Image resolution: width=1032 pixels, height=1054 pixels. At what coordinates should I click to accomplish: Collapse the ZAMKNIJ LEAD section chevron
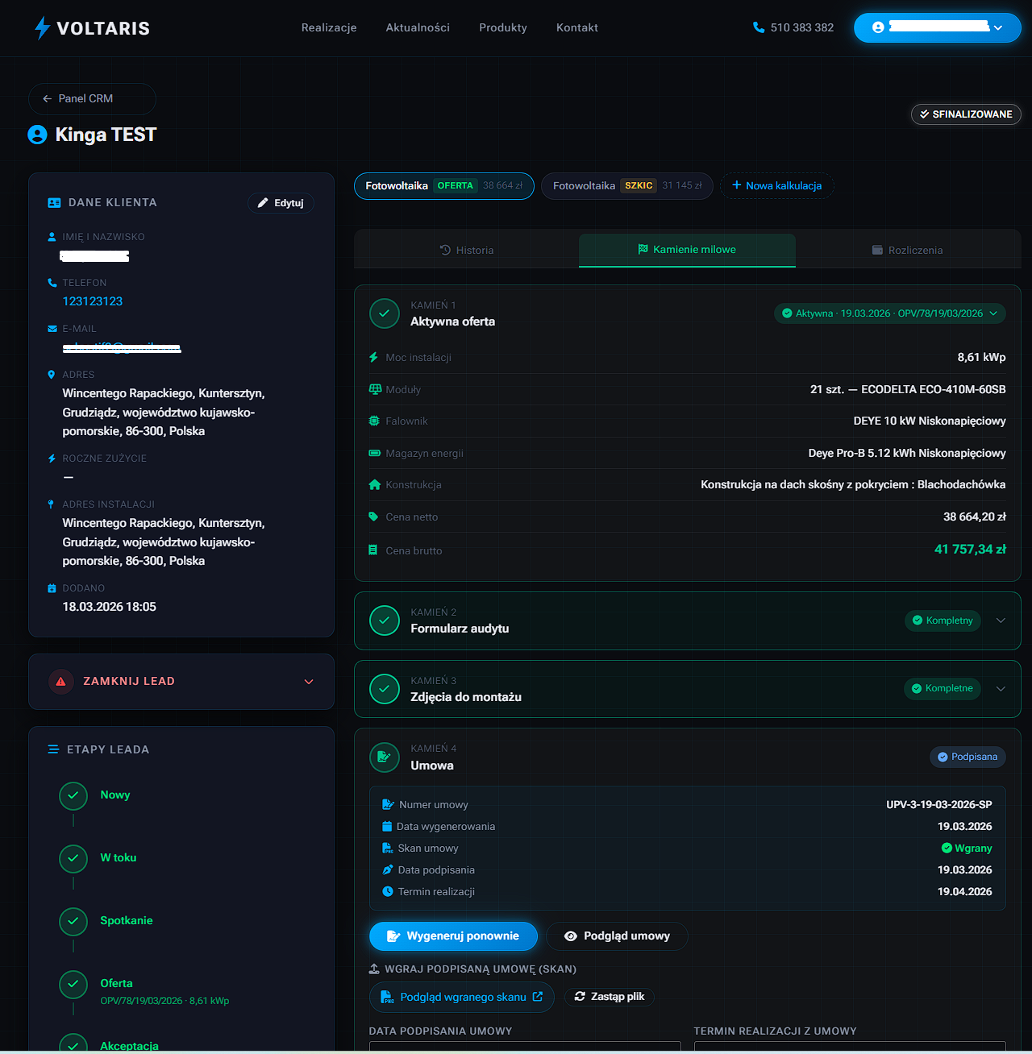309,682
